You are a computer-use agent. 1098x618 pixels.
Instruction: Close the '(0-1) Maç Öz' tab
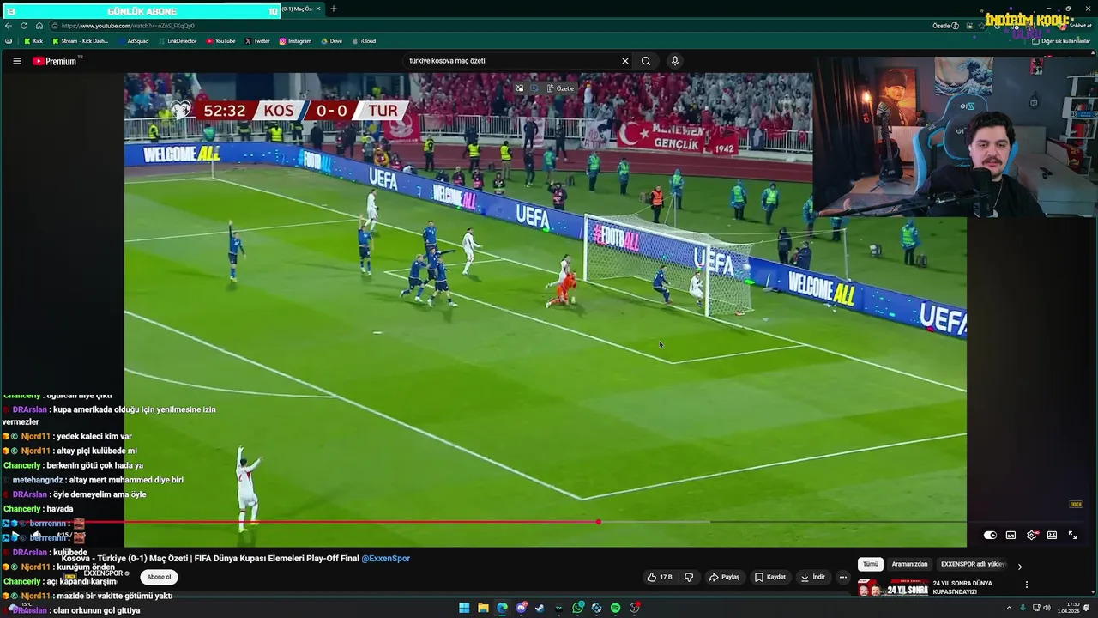(318, 9)
